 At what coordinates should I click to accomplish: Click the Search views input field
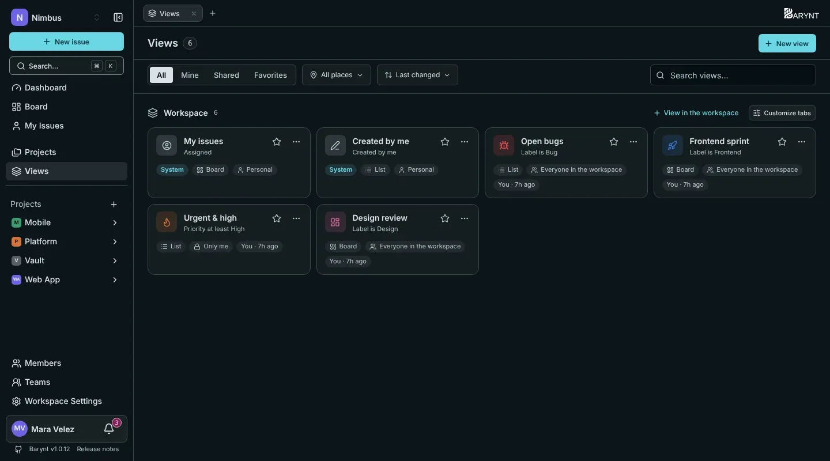click(x=733, y=75)
